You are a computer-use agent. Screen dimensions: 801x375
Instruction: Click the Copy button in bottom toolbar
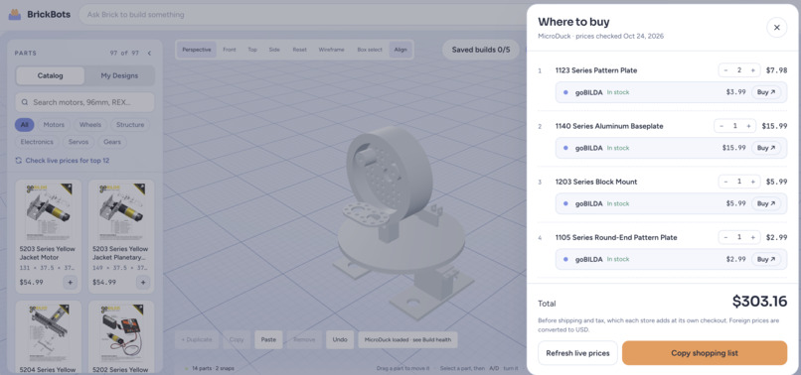237,339
